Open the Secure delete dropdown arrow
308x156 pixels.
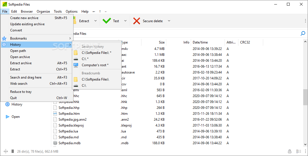[x=169, y=21]
